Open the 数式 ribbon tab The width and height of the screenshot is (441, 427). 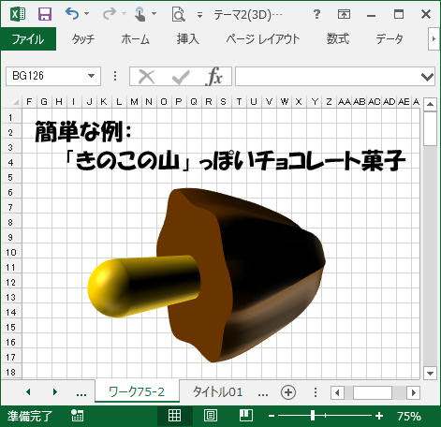[338, 39]
